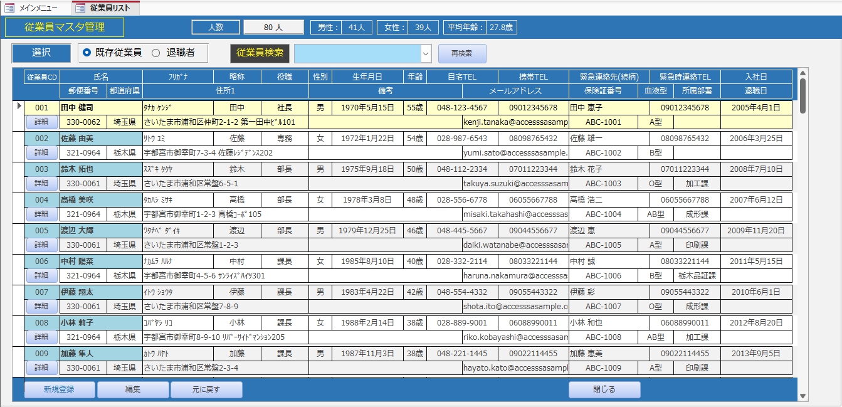This screenshot has width=842, height=407.
Task: Select the 既存従業員 radio button
Action: [x=87, y=53]
